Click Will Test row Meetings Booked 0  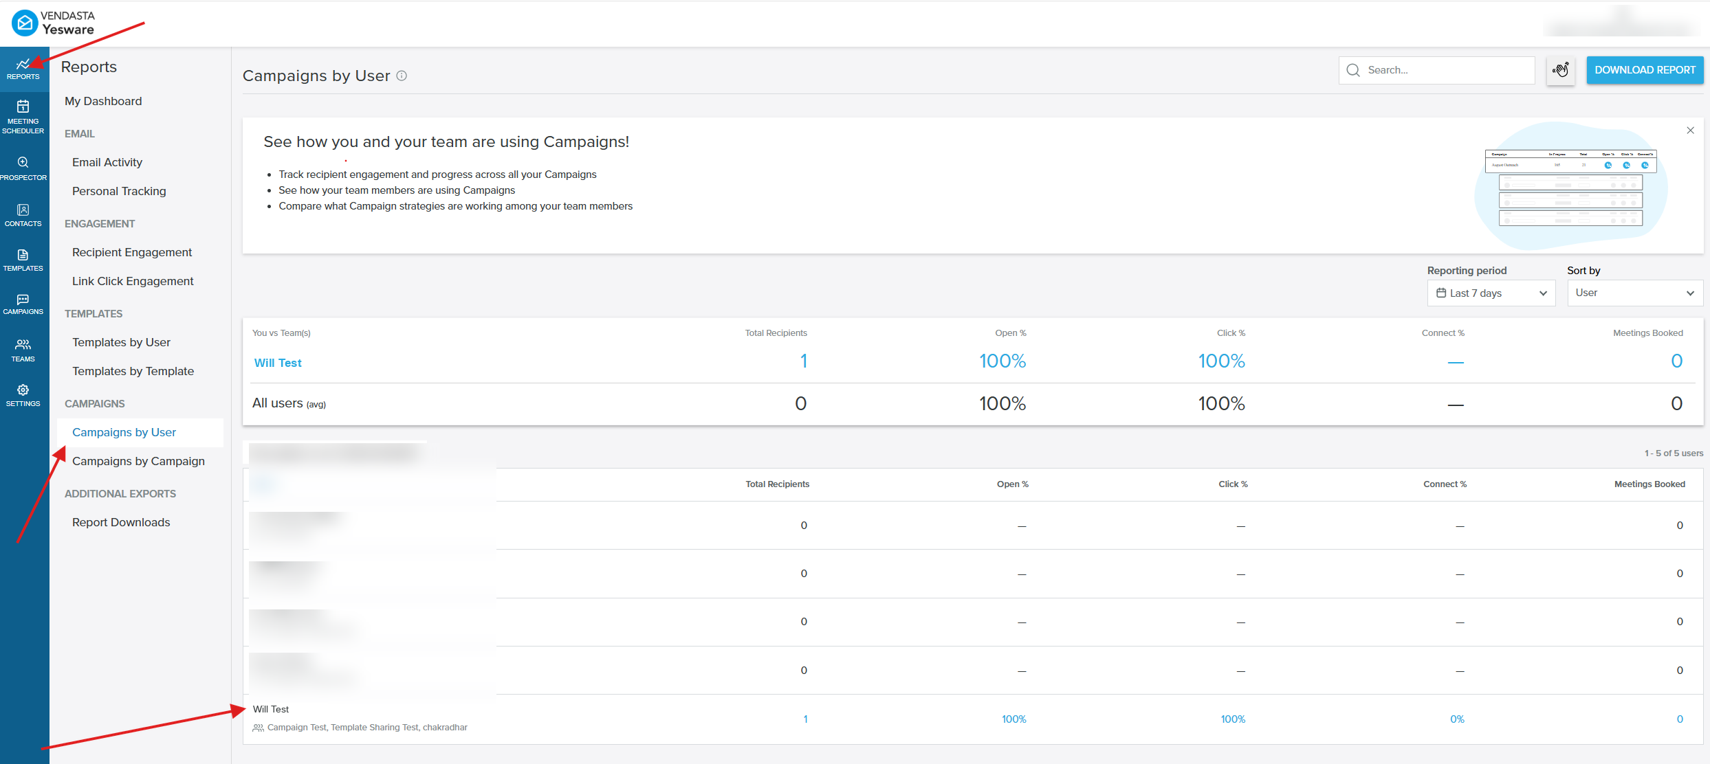click(1680, 719)
